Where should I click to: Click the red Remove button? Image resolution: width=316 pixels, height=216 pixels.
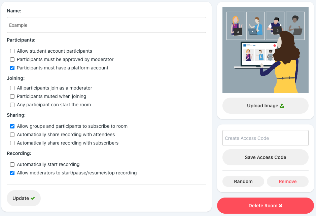coord(288,181)
